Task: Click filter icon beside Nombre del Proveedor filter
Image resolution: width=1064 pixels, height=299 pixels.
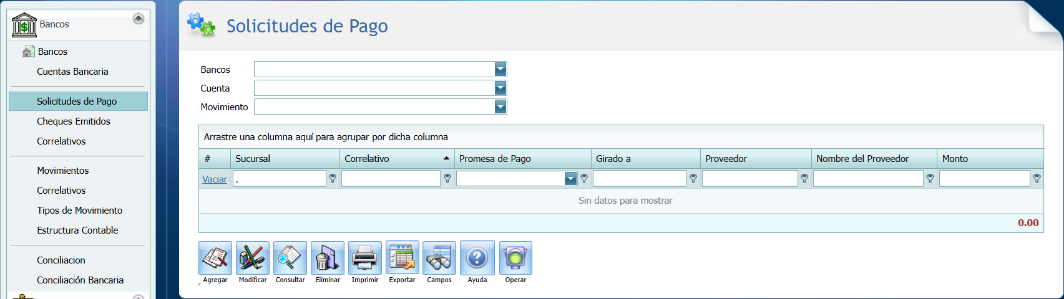Action: click(x=930, y=179)
